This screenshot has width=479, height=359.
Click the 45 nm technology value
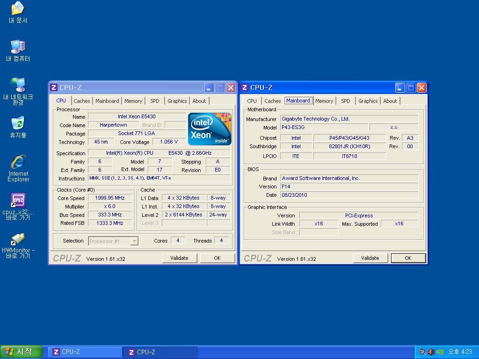click(x=101, y=142)
